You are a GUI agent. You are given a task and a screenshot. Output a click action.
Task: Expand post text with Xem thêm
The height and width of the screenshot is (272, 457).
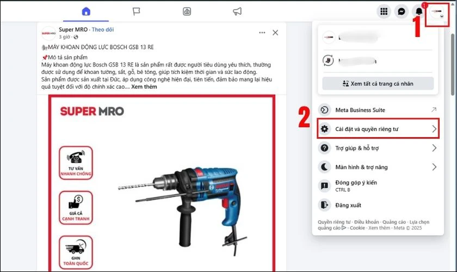pyautogui.click(x=144, y=86)
